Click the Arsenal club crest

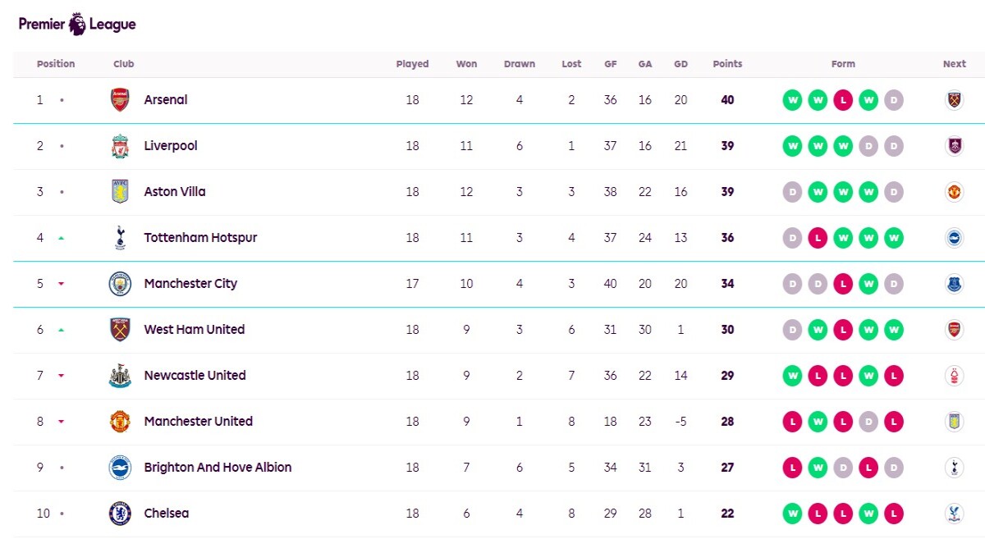(120, 100)
